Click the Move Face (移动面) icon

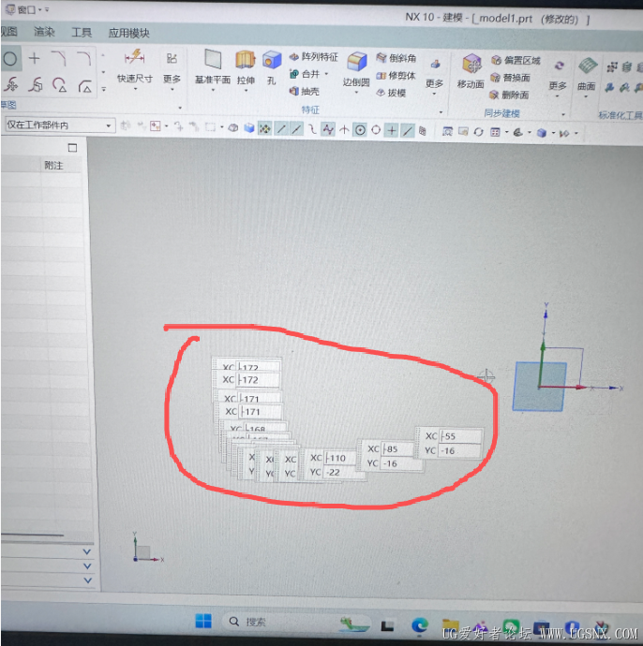[471, 71]
